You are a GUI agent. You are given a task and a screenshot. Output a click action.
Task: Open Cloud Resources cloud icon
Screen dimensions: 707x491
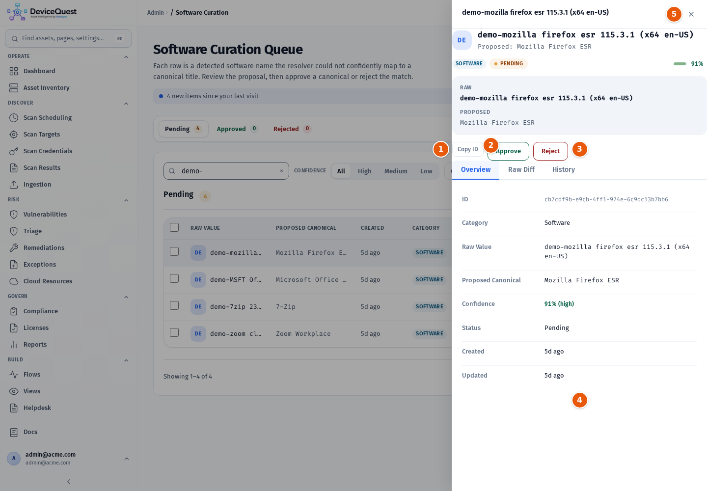pos(14,281)
